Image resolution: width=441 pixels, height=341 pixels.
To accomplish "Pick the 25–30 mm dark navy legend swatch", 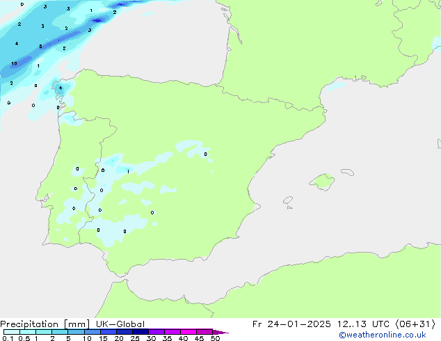I will [x=141, y=332].
